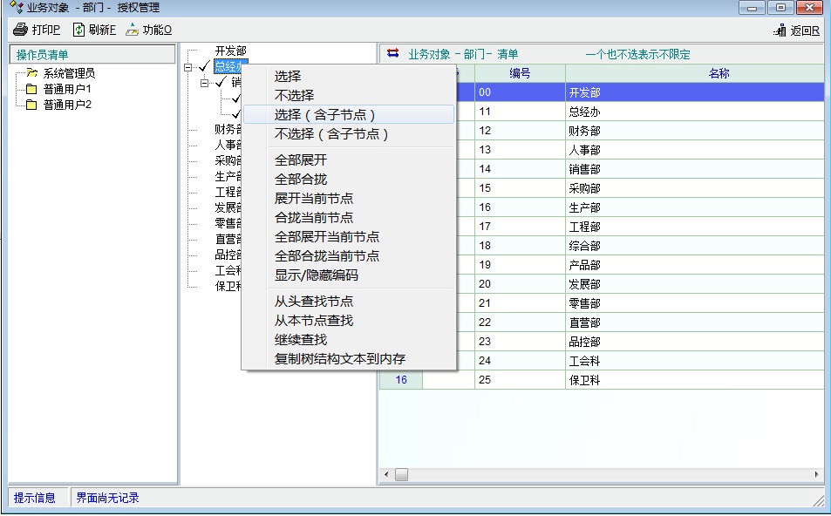Click 复制树结构文本到内存 menu item

pos(340,359)
